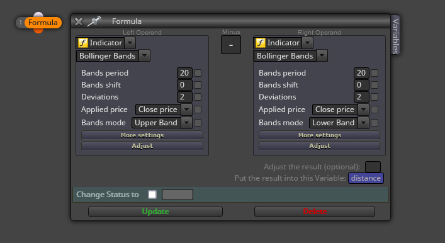The height and width of the screenshot is (243, 445).
Task: Click left More settings button
Action: pos(142,135)
